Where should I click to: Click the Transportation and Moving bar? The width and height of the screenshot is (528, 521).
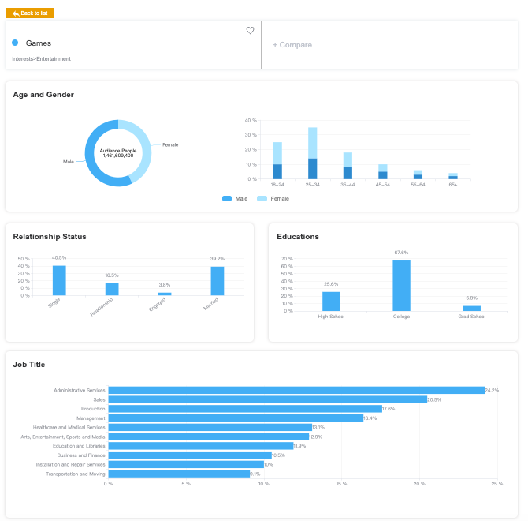point(179,474)
